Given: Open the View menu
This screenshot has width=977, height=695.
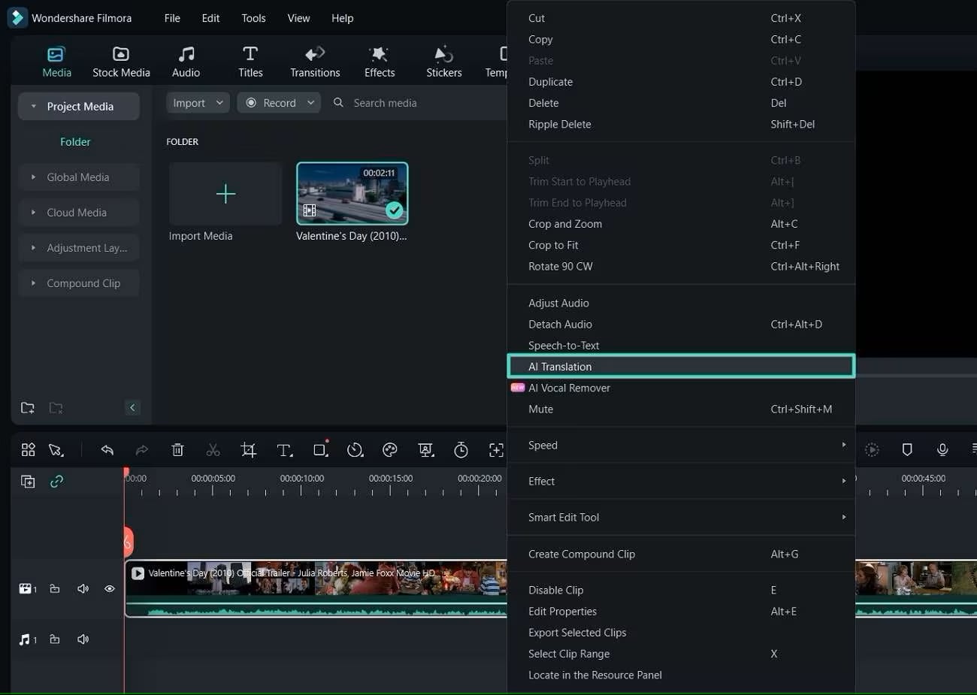Looking at the screenshot, I should (x=298, y=18).
